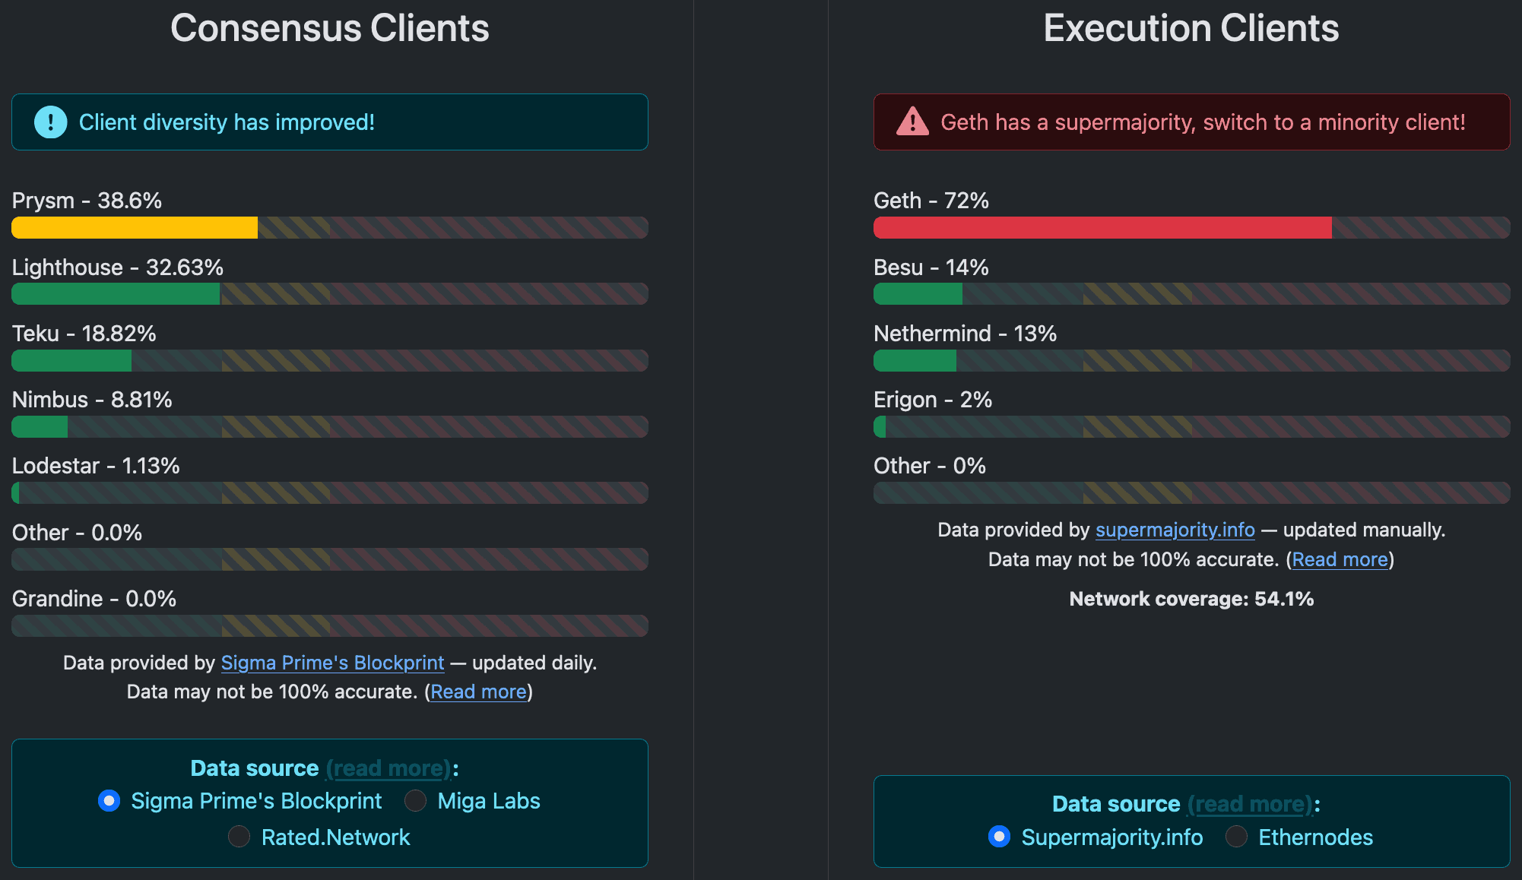Image resolution: width=1522 pixels, height=880 pixels.
Task: Select Supermajority.info radio option
Action: tap(999, 837)
